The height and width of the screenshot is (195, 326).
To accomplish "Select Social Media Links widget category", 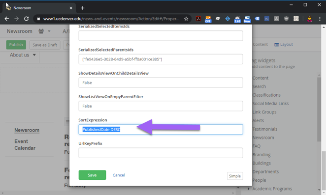I will (x=270, y=104).
